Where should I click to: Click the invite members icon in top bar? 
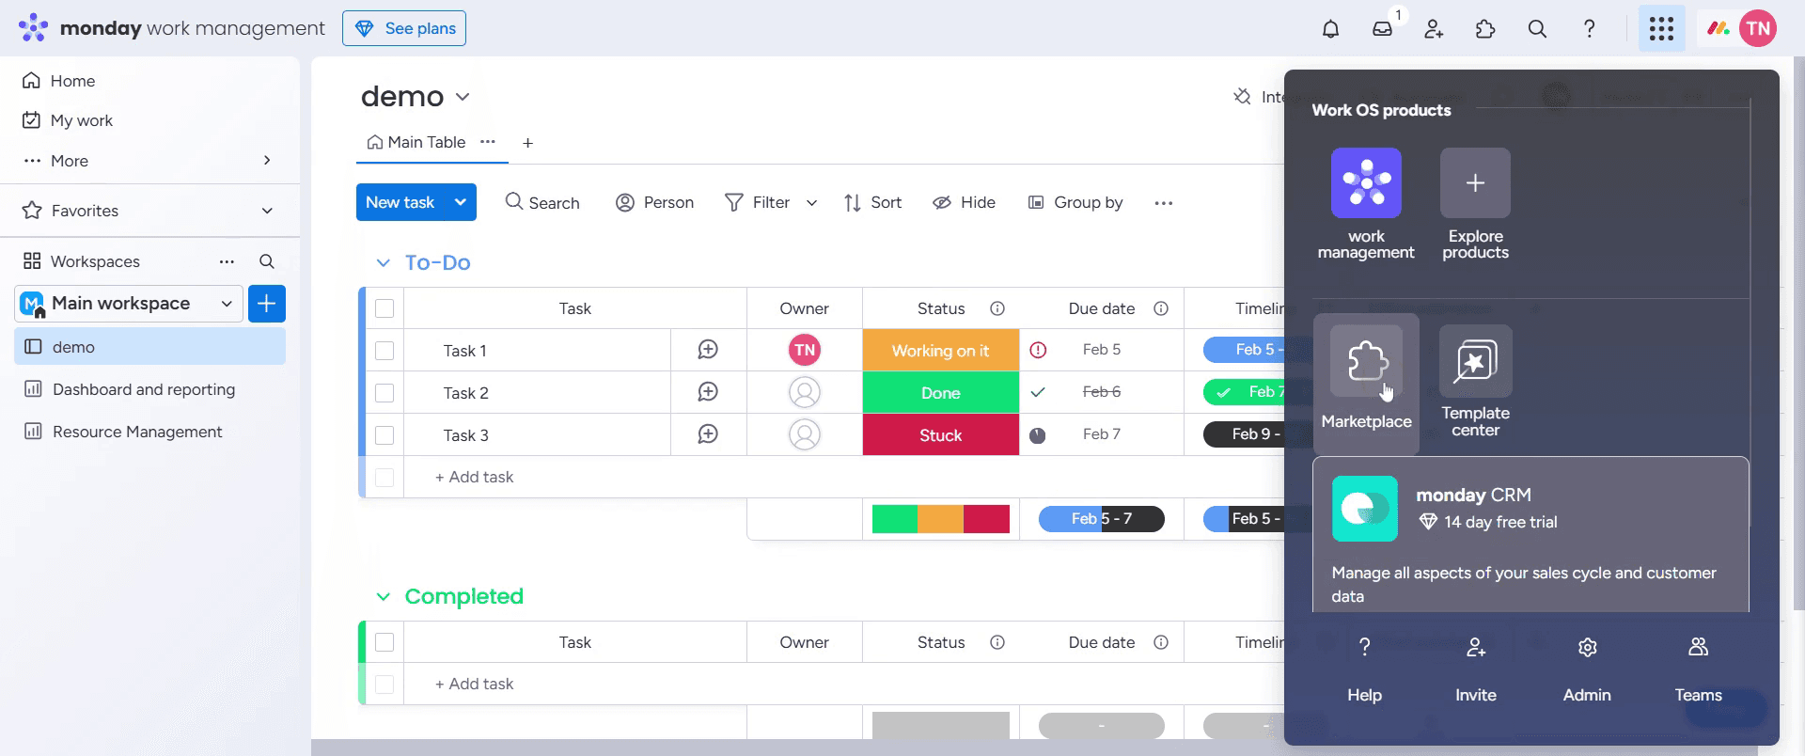click(1434, 28)
